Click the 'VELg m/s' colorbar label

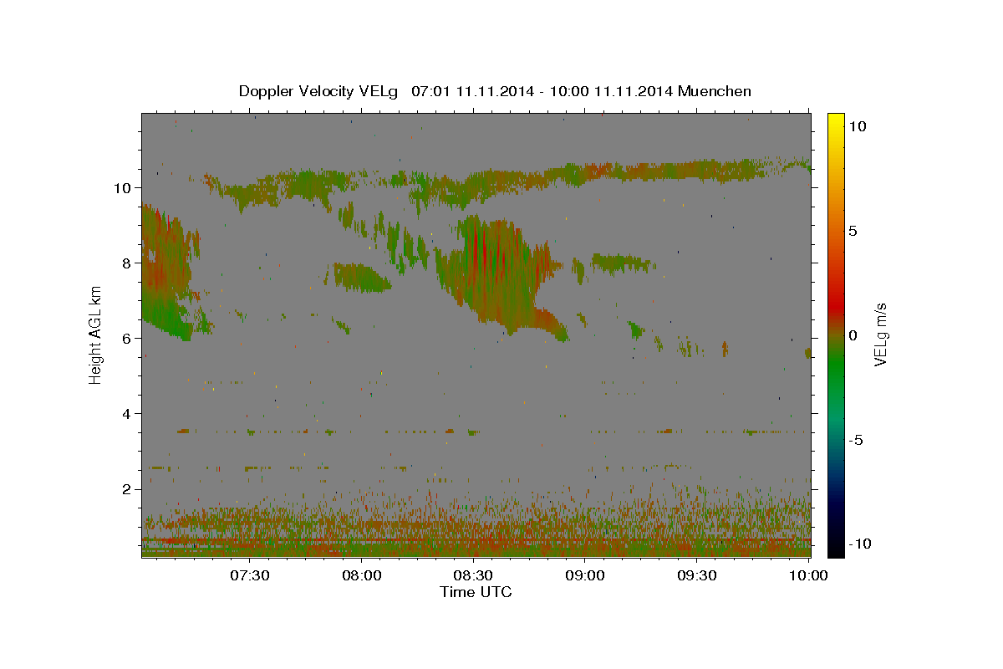[x=880, y=334]
